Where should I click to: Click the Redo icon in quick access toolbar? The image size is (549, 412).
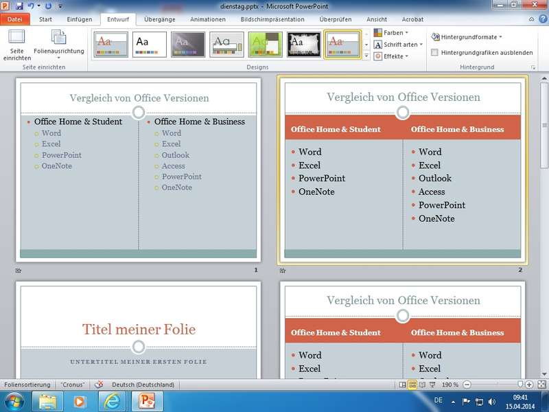point(48,5)
